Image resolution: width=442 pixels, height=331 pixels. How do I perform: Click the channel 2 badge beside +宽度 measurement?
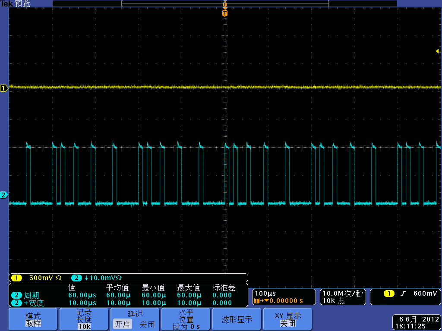[x=16, y=303]
